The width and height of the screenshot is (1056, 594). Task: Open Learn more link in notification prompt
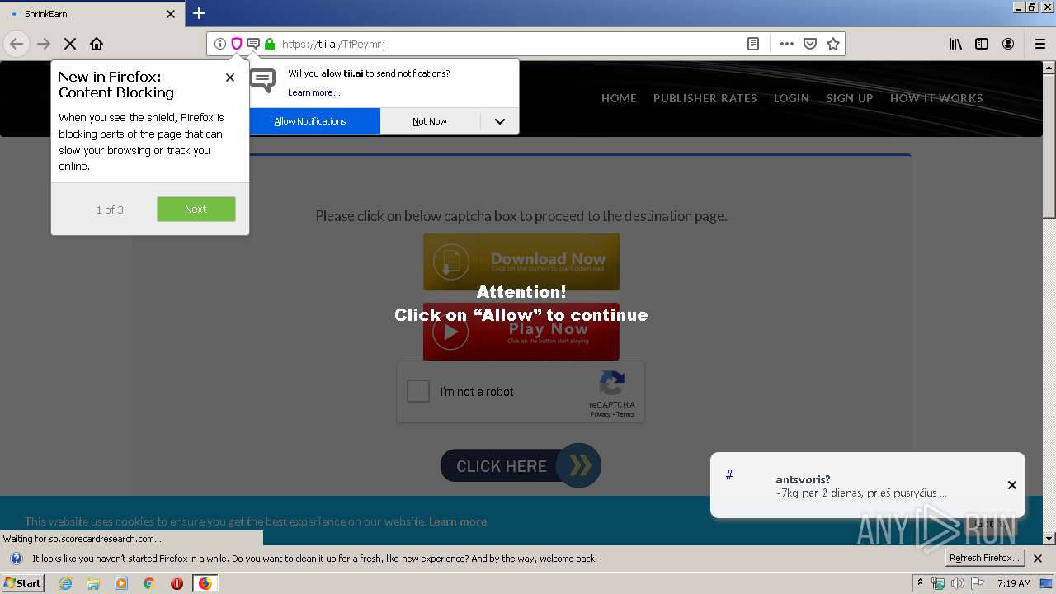(313, 92)
